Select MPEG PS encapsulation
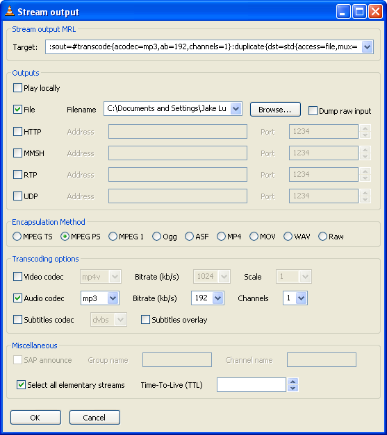This screenshot has height=435, width=387. pyautogui.click(x=65, y=237)
